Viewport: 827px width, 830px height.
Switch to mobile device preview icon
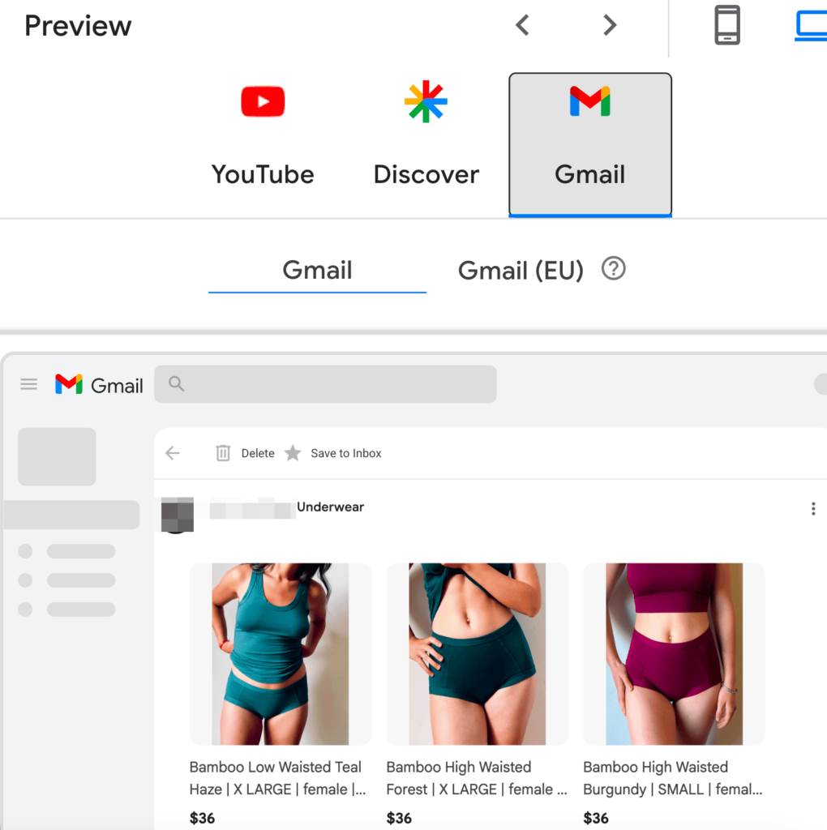coord(727,25)
